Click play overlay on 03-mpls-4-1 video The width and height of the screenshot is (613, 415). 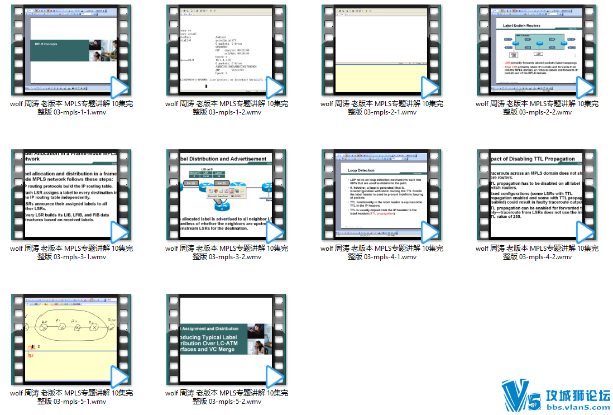[x=430, y=232]
